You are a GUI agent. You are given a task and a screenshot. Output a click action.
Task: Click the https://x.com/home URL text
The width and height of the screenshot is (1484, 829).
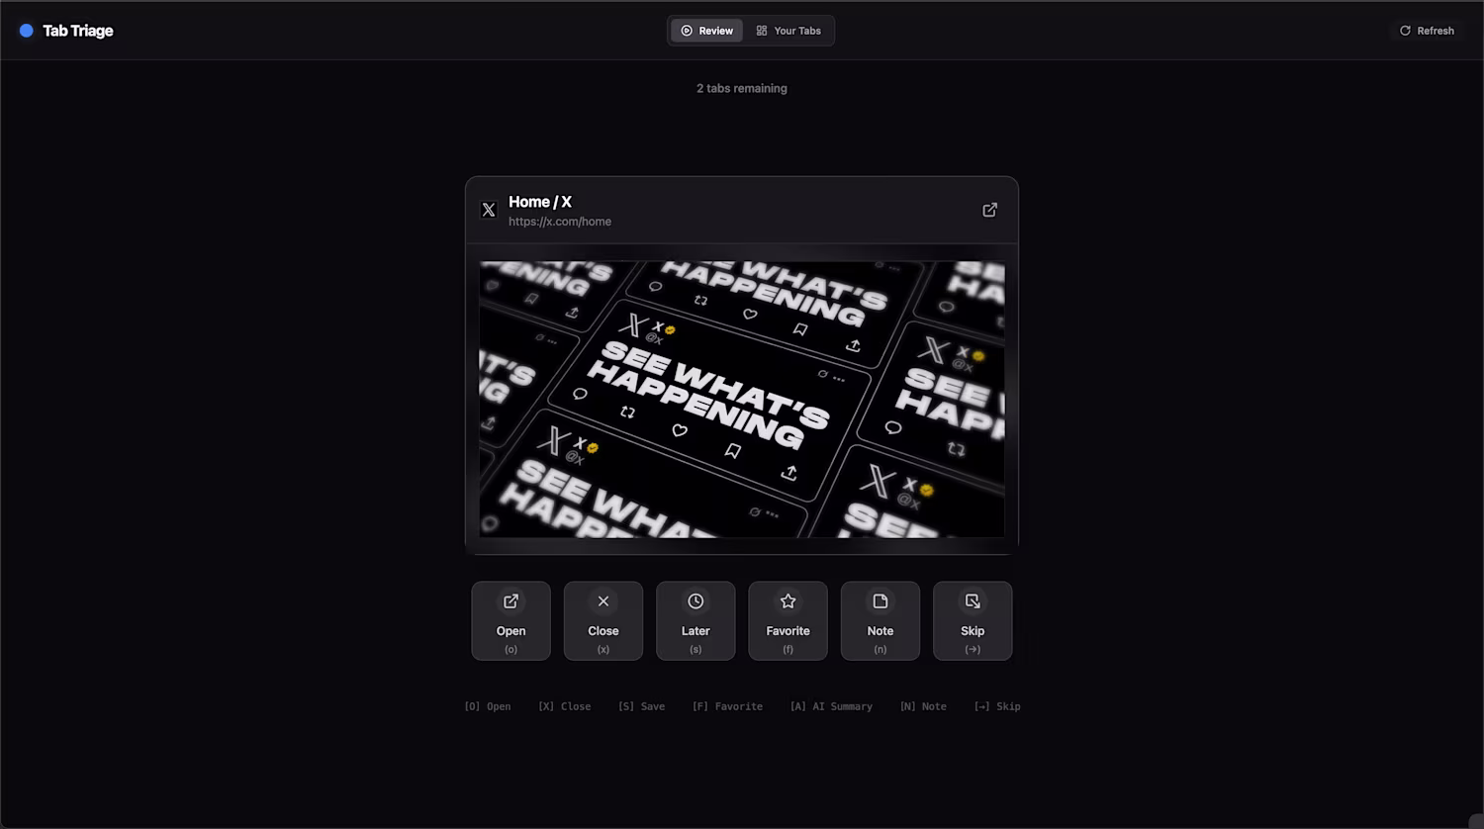click(x=560, y=222)
